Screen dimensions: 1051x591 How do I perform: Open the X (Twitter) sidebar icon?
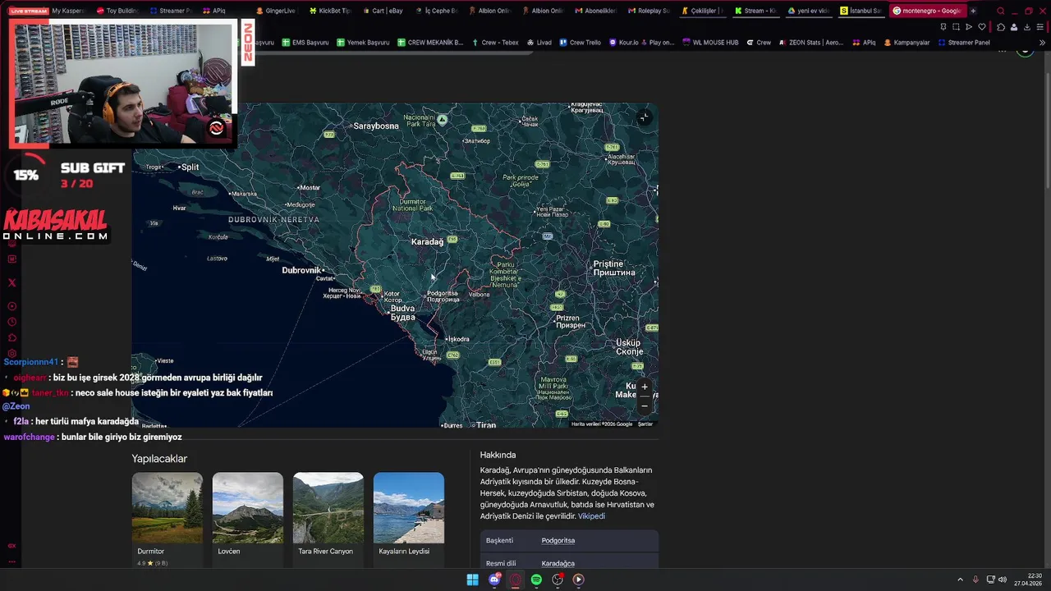coord(11,282)
